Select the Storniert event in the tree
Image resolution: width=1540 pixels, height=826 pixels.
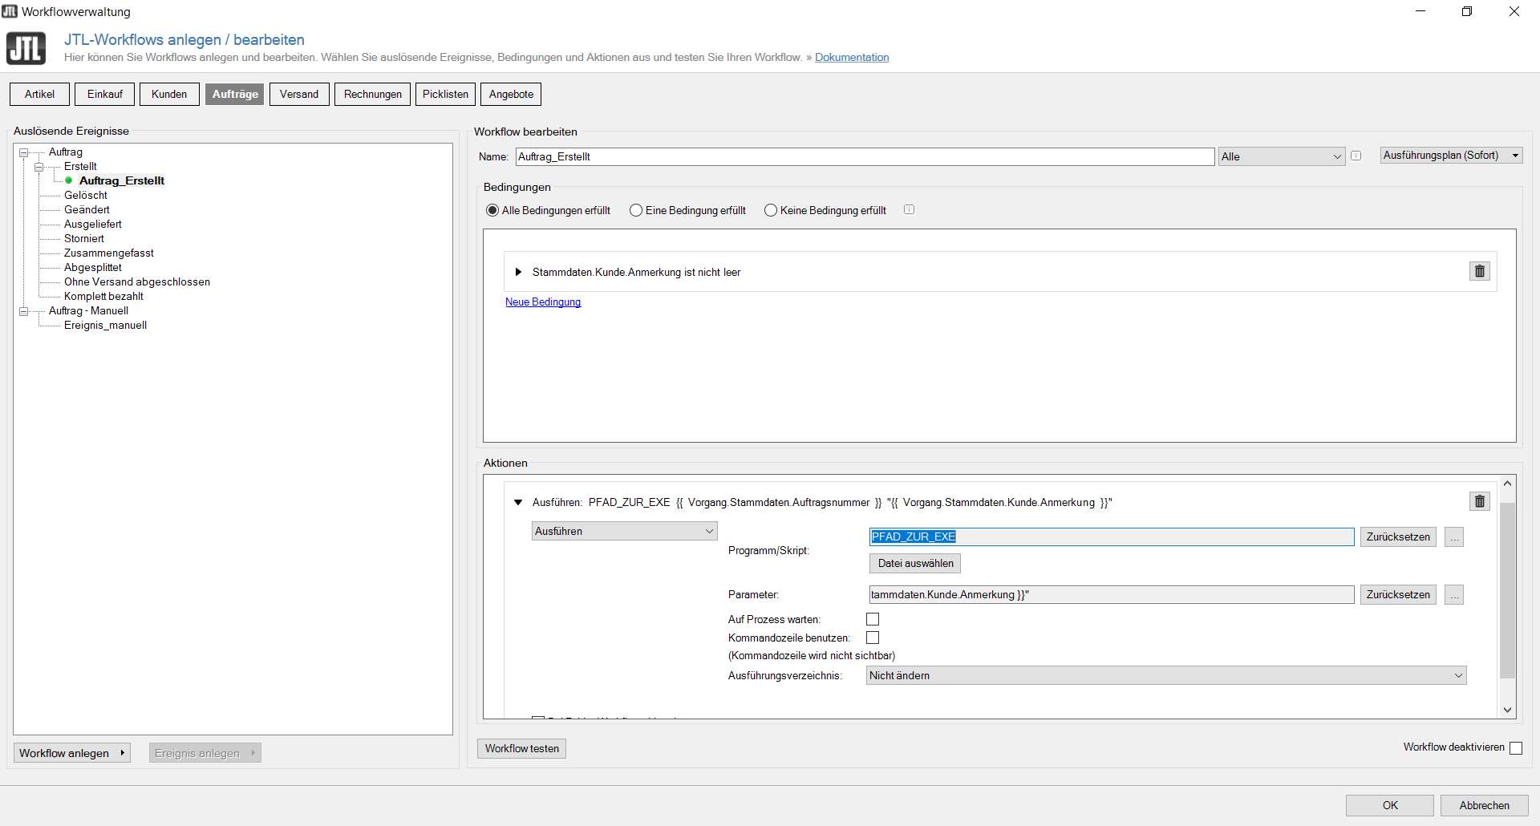click(84, 238)
